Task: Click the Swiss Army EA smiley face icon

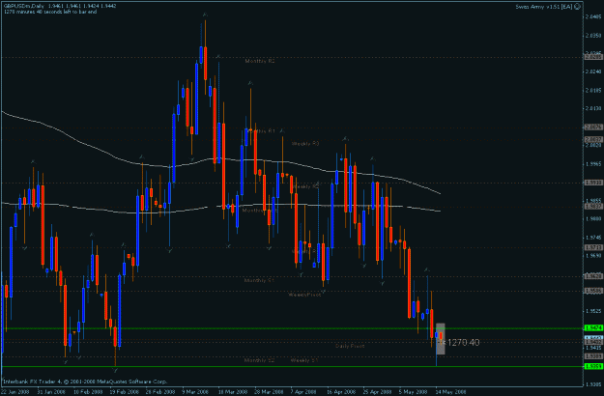Action: pos(577,7)
